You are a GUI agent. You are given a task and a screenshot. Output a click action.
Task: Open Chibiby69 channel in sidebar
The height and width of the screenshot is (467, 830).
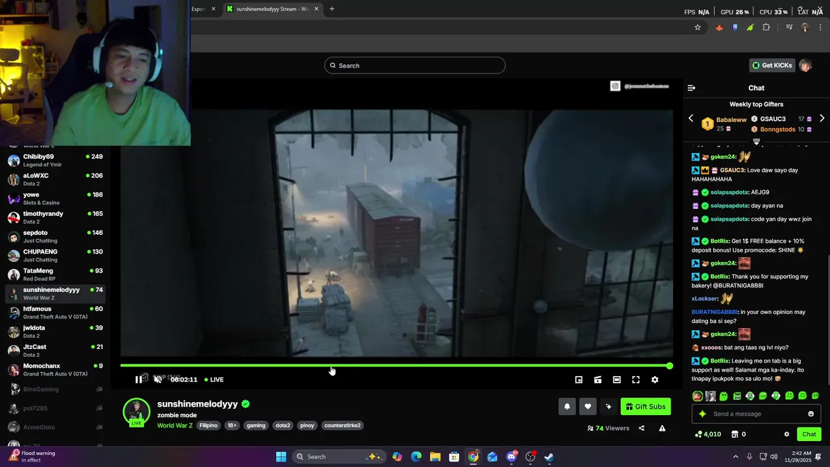click(x=55, y=160)
